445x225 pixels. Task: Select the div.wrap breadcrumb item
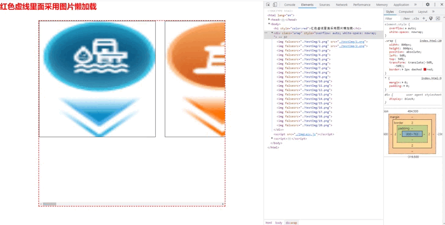[x=291, y=223]
